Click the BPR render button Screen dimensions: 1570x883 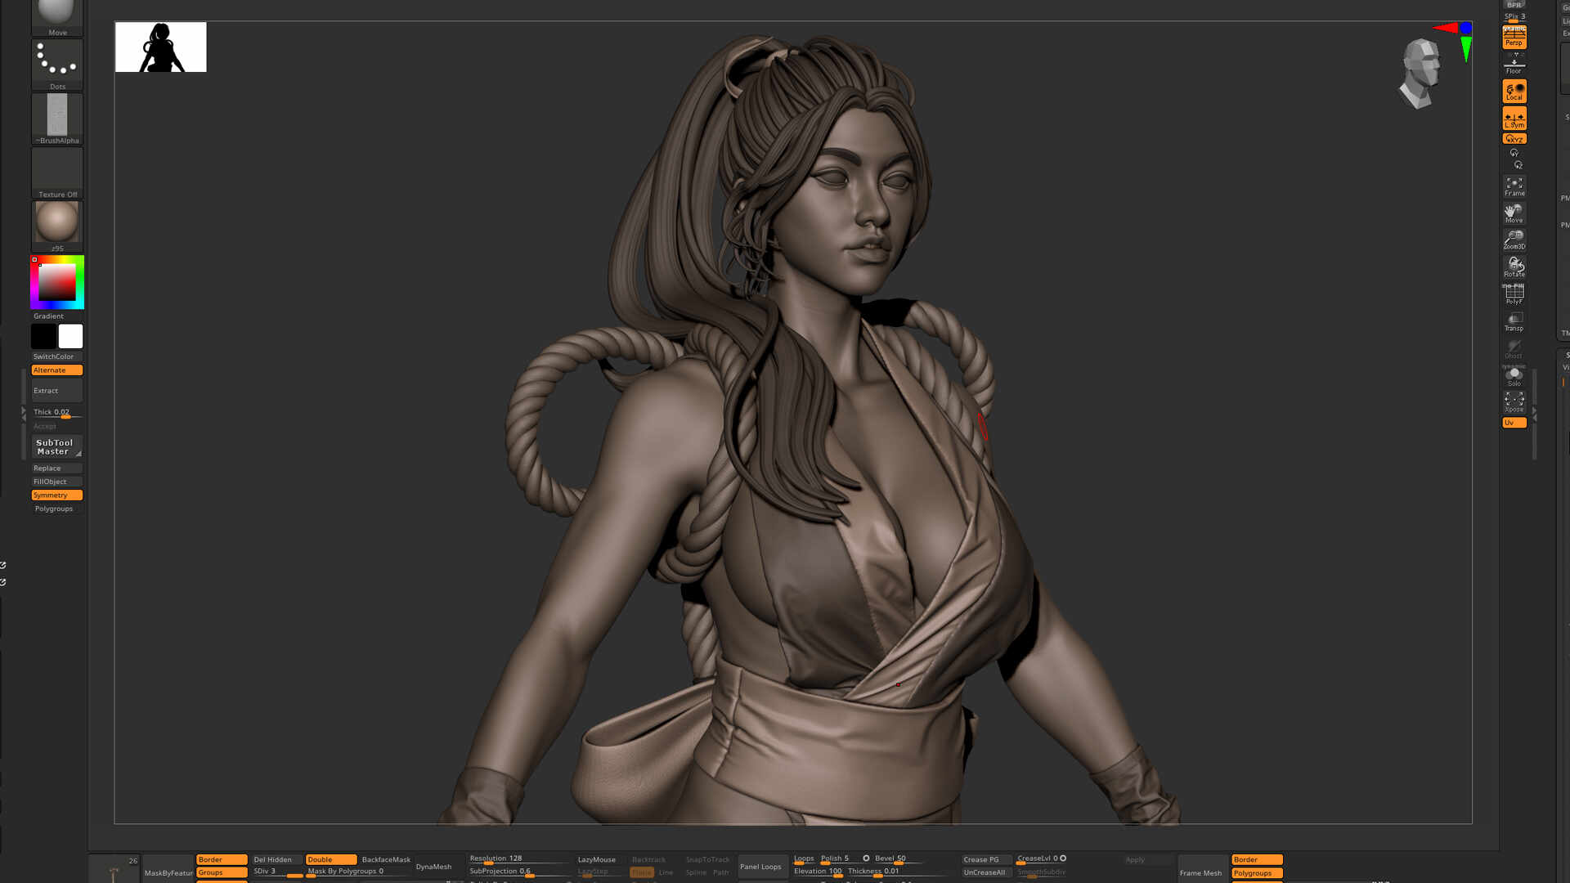(x=1514, y=4)
